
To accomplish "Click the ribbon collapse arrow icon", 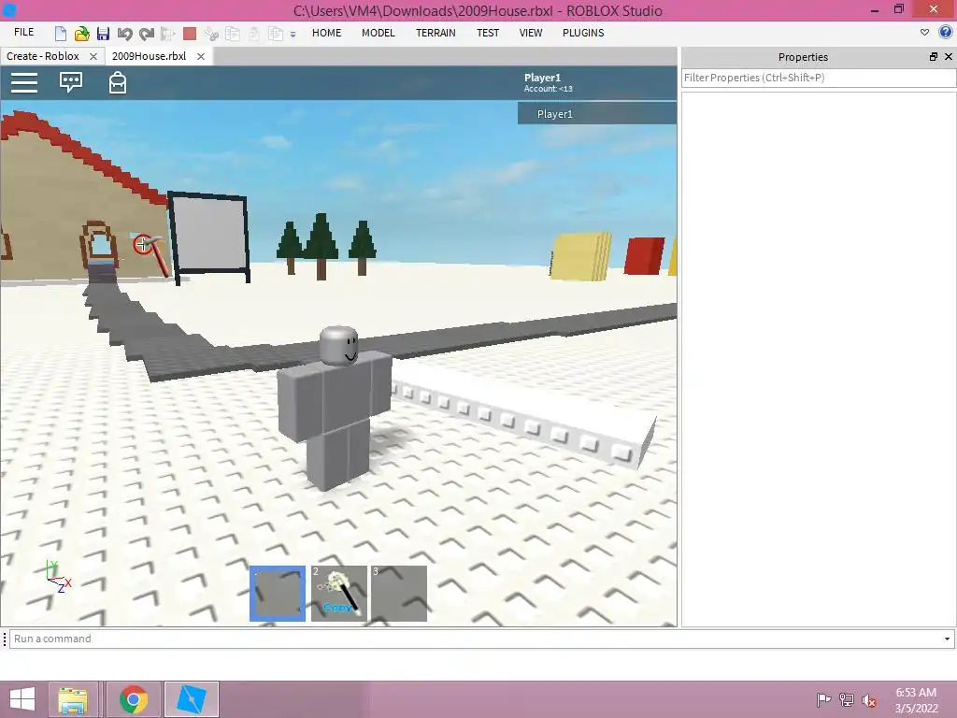I will (x=924, y=33).
